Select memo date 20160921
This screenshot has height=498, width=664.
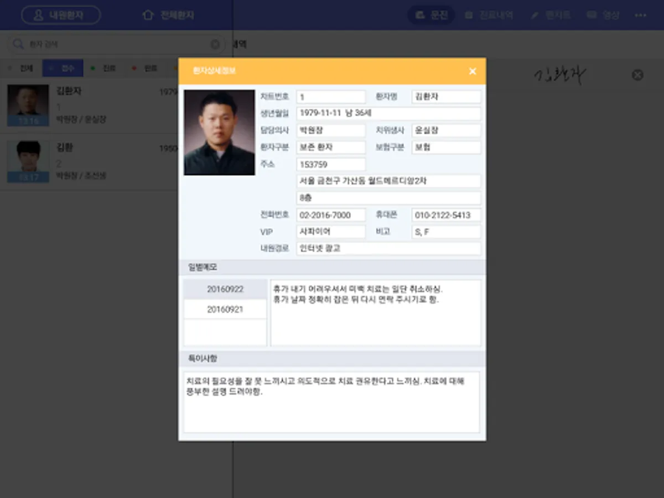click(225, 309)
